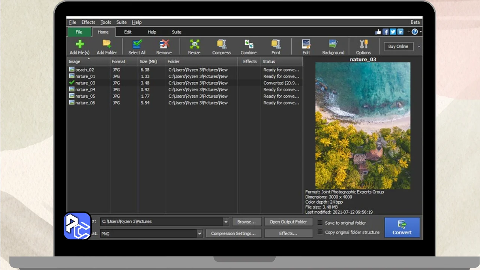Click the Add Folder toolbar icon
480x270 pixels.
107,47
